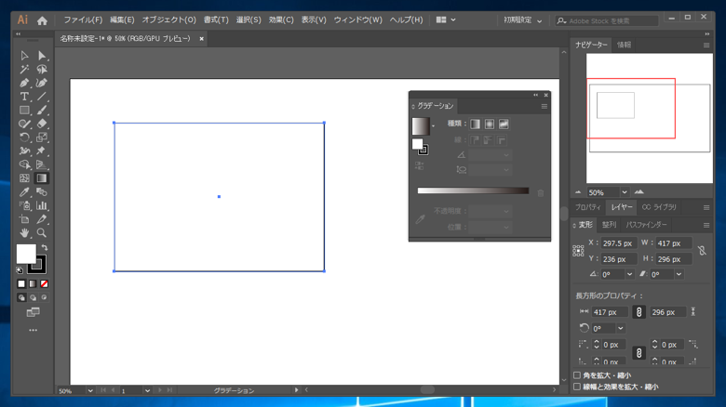726x407 pixels.
Task: Open the workspace 初期設定 dropdown
Action: coord(522,20)
